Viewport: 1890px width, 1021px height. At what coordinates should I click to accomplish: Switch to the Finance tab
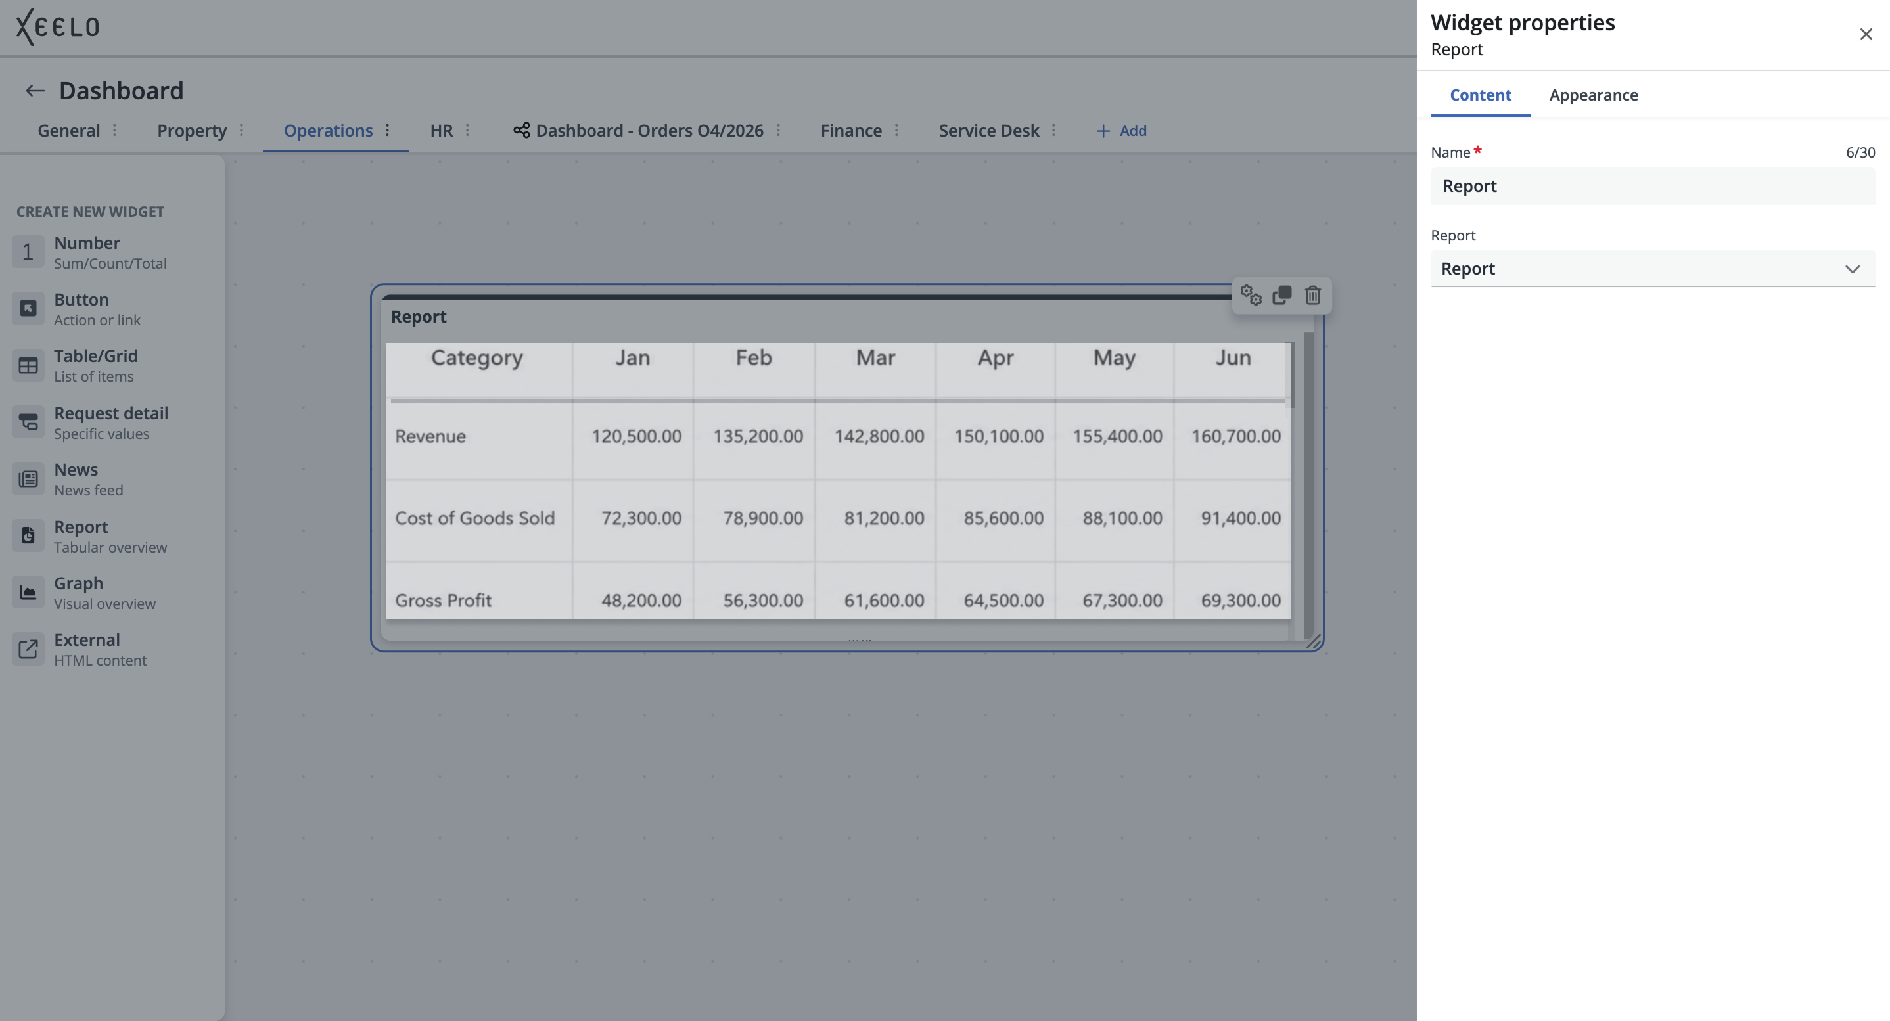(x=851, y=131)
